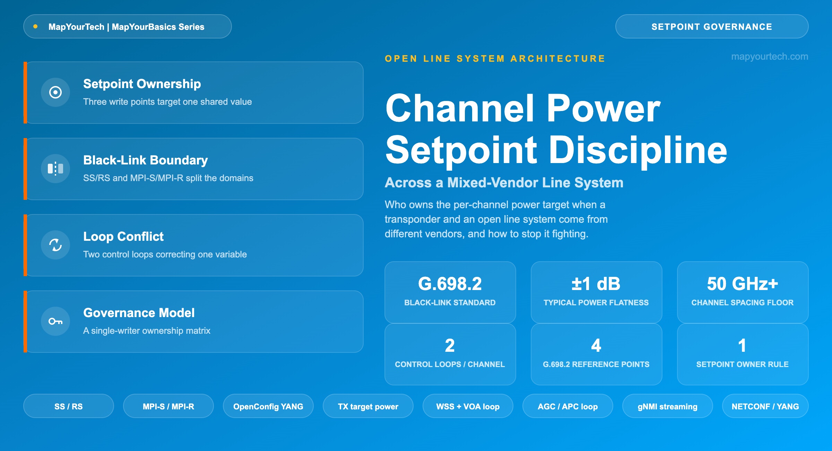
Task: Click the split-boundary icon beside Black-Link Boundary
Action: tap(55, 169)
